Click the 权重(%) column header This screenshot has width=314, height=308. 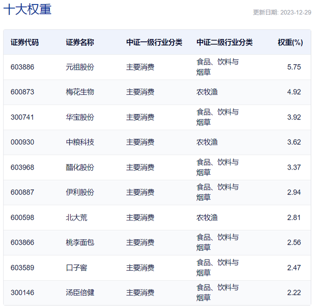290,42
